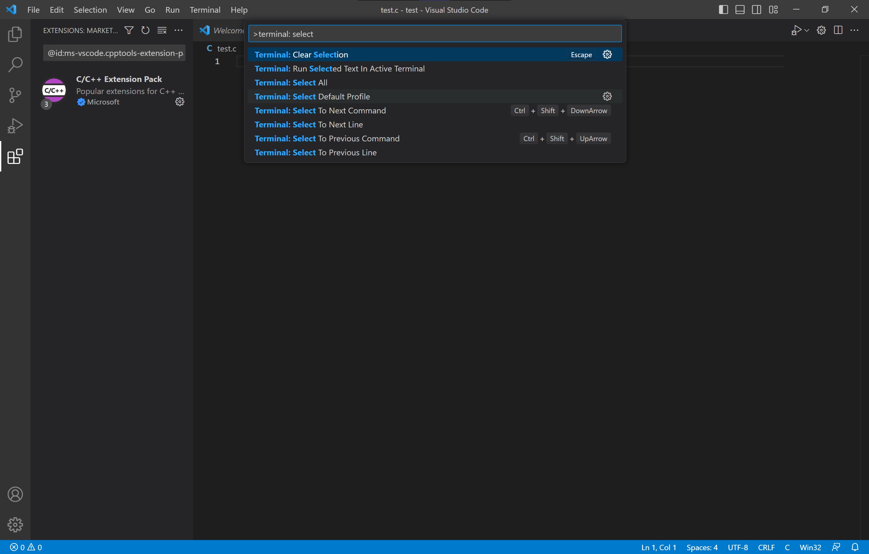869x554 pixels.
Task: Open the Explorer view in activity bar
Action: tap(15, 34)
